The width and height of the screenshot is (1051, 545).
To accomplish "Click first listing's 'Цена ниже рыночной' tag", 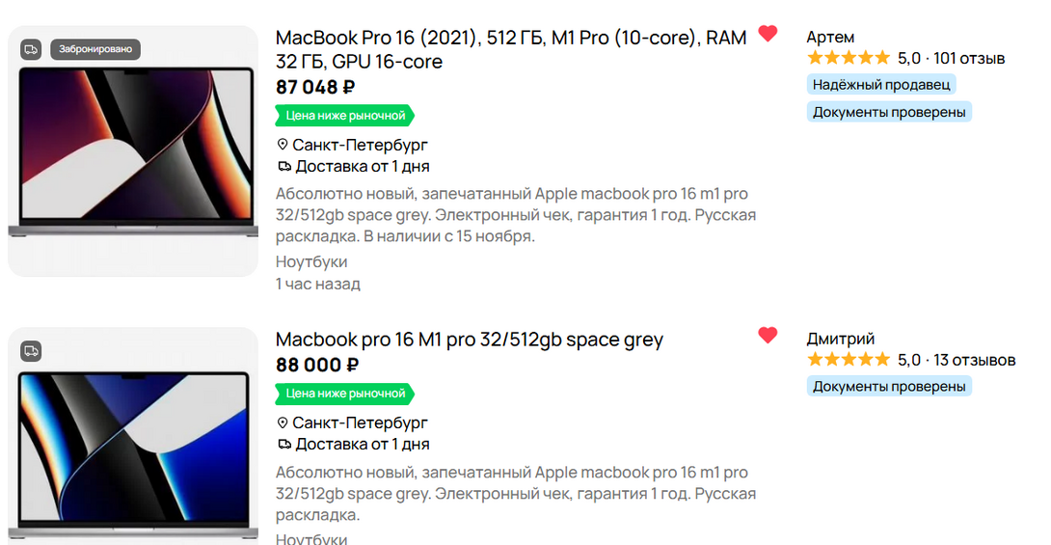I will coord(345,116).
